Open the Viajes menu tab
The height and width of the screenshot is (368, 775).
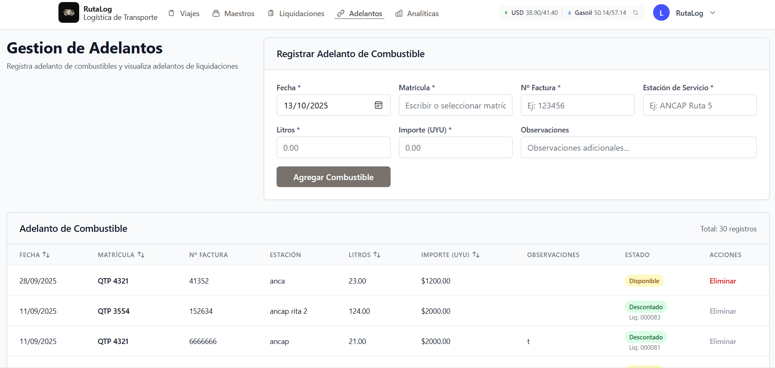184,13
